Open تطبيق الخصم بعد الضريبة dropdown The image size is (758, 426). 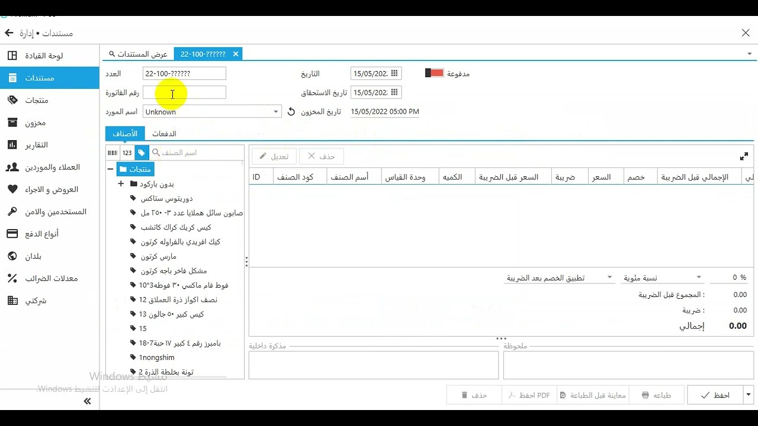tap(559, 277)
